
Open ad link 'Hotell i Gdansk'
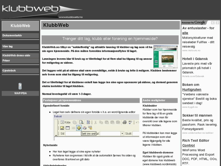195,59
